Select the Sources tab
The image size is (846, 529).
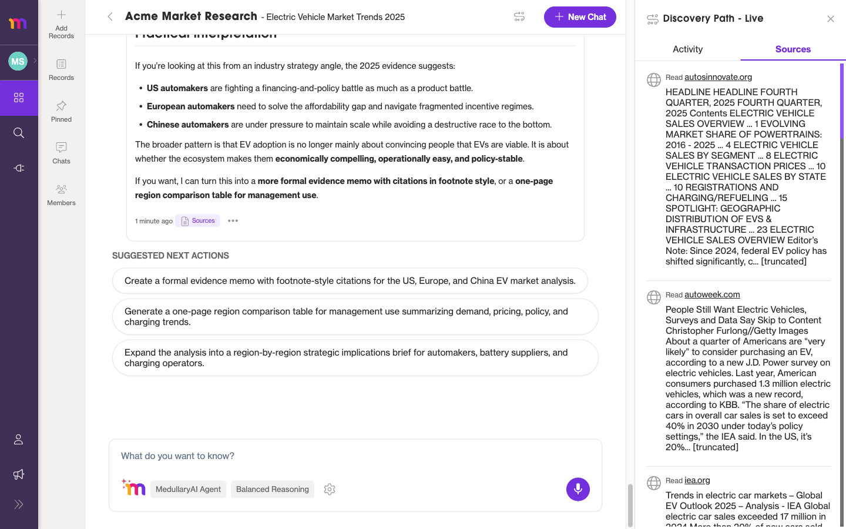tap(793, 49)
